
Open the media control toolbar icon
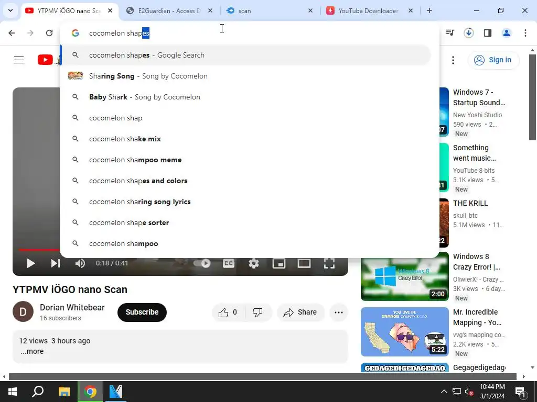[450, 33]
